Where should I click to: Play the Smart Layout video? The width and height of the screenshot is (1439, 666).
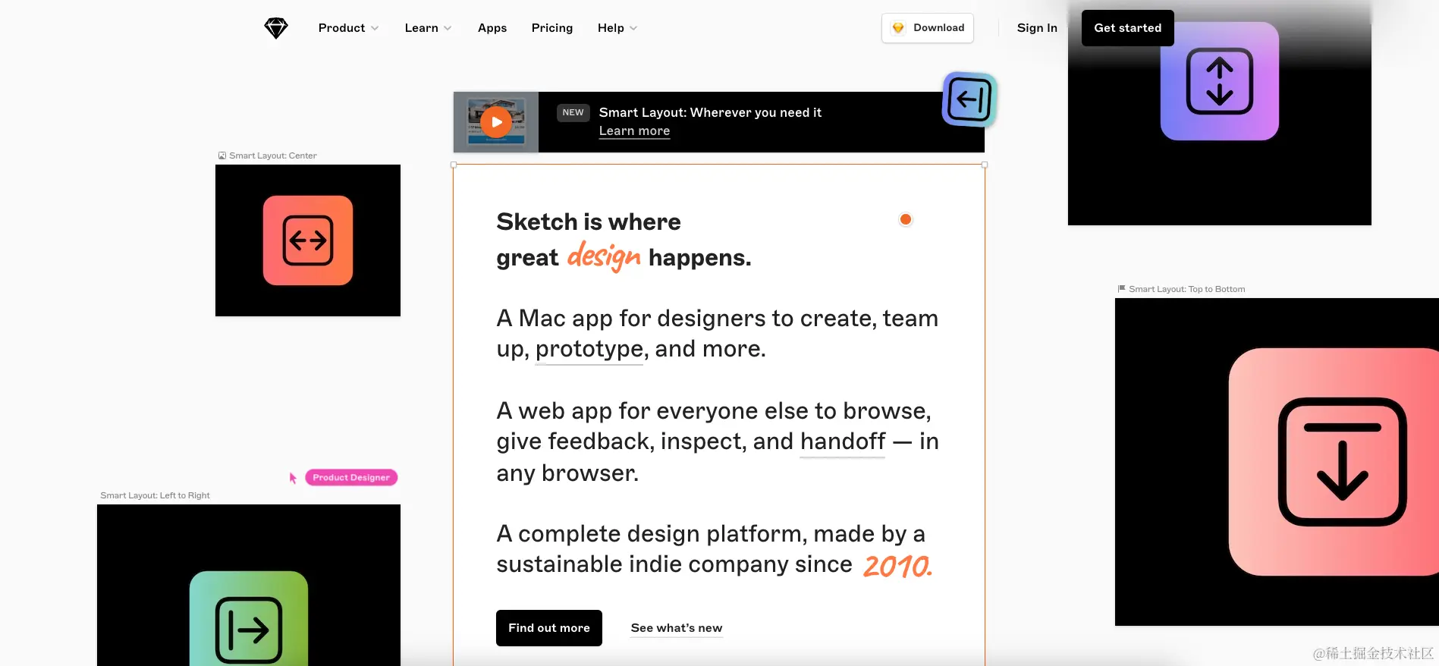click(496, 122)
